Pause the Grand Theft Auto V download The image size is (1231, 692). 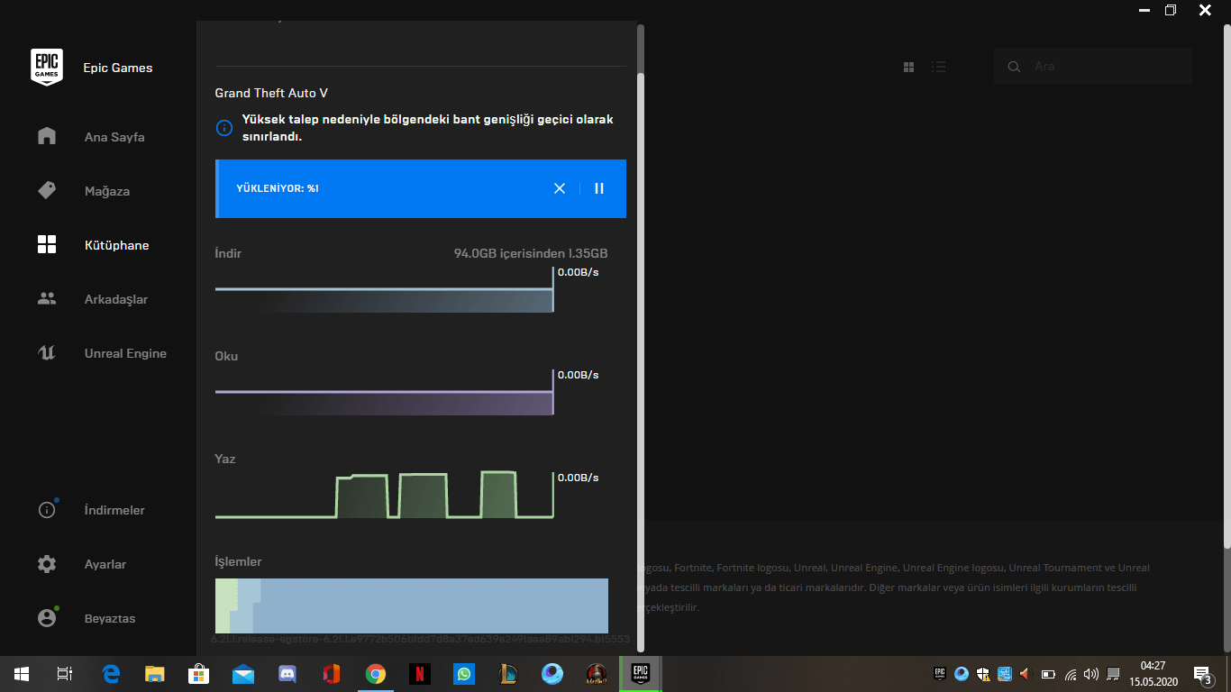[599, 188]
